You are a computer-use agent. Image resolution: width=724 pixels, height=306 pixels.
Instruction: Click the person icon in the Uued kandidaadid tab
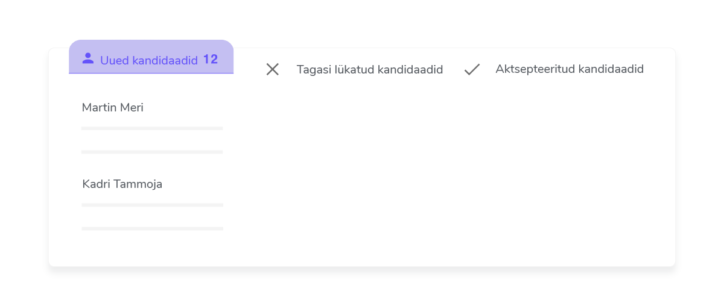(x=88, y=58)
